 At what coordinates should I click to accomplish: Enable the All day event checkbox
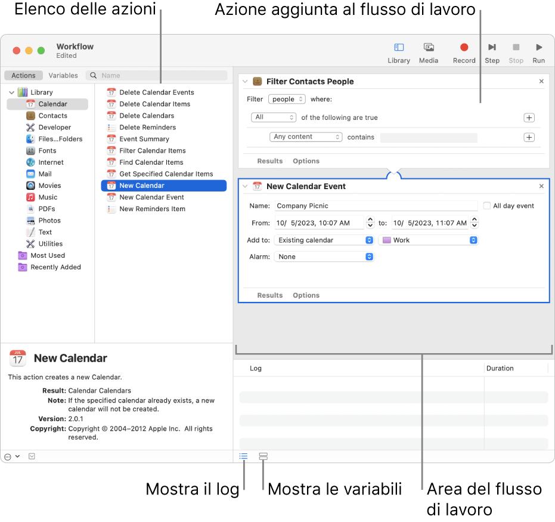tap(486, 206)
